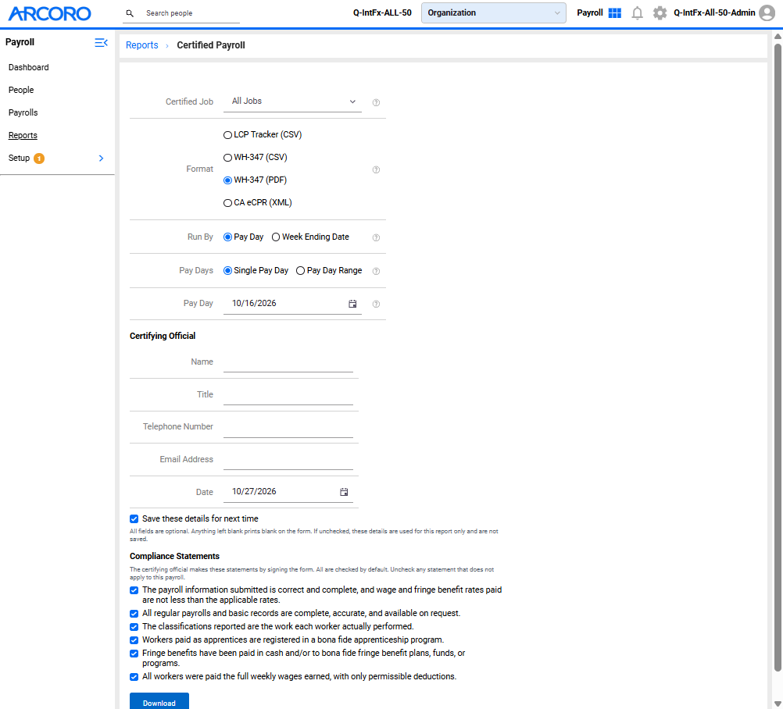Image resolution: width=783 pixels, height=709 pixels.
Task: Go to Payrolls in the sidebar
Action: click(x=23, y=112)
